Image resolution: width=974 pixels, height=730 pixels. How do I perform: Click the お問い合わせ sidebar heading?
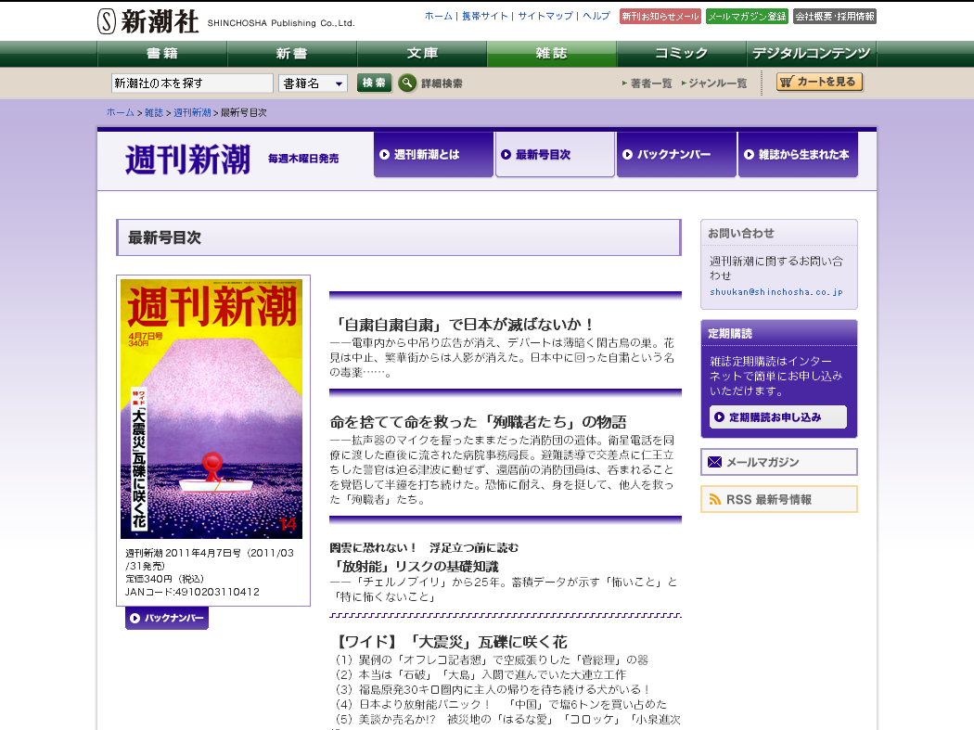pyautogui.click(x=741, y=233)
